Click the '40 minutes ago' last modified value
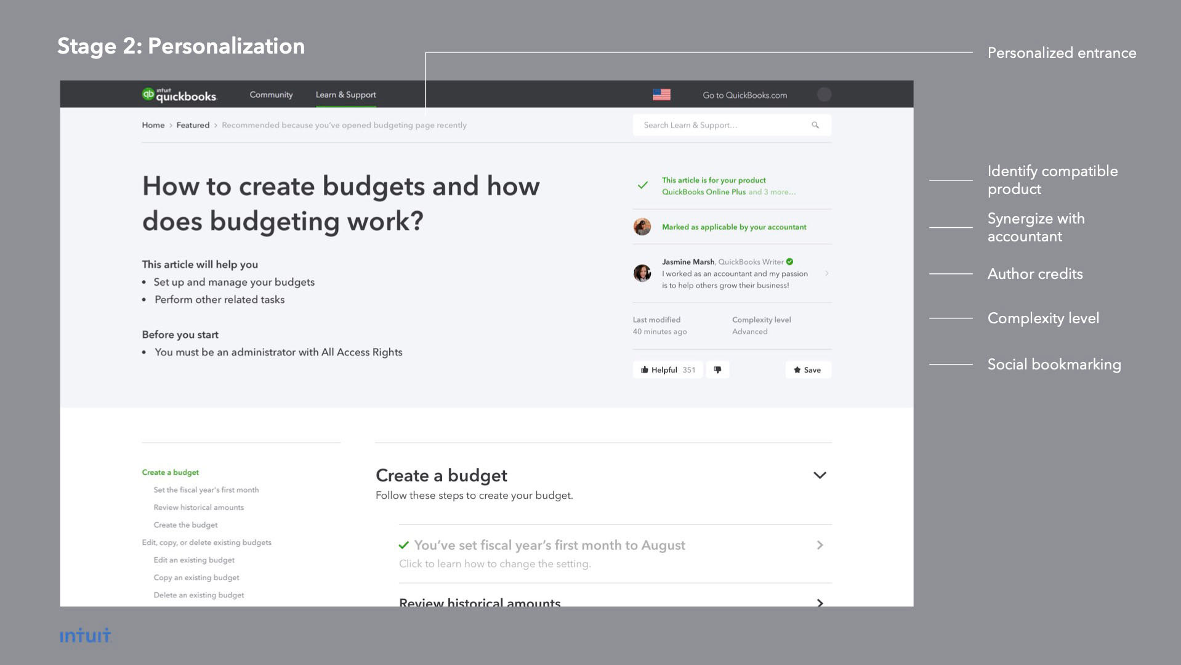1181x665 pixels. point(659,331)
